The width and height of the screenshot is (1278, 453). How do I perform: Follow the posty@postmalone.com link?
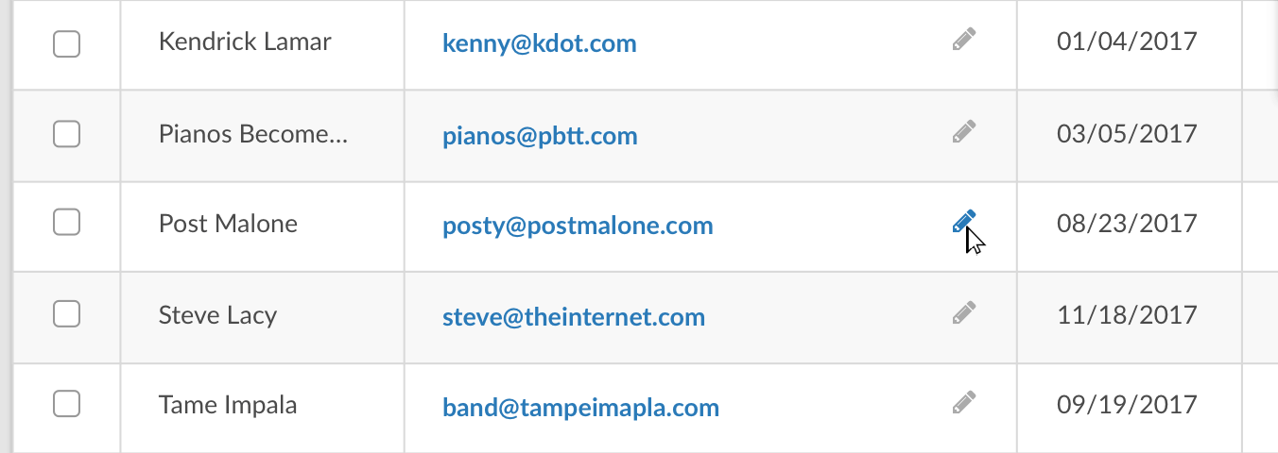(578, 226)
